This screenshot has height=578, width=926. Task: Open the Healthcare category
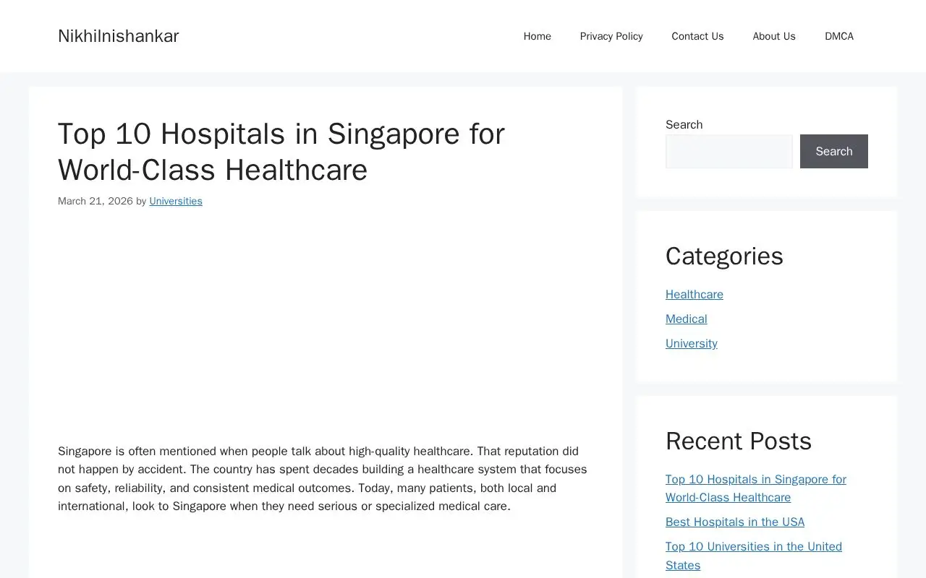(x=694, y=294)
